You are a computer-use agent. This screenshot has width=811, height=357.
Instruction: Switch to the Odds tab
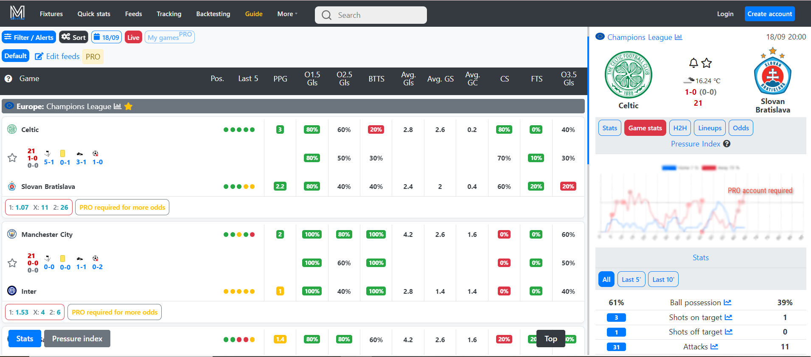pos(741,128)
